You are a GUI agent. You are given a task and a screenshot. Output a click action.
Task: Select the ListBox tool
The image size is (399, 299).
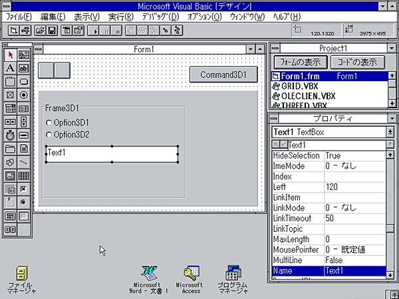24,108
